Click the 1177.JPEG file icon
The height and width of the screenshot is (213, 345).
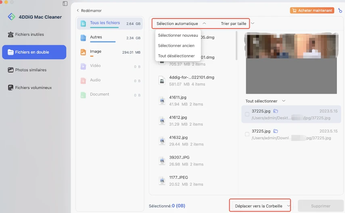tap(162, 181)
